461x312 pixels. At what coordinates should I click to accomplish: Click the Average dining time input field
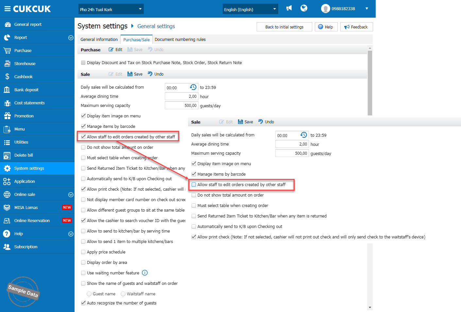click(x=181, y=96)
